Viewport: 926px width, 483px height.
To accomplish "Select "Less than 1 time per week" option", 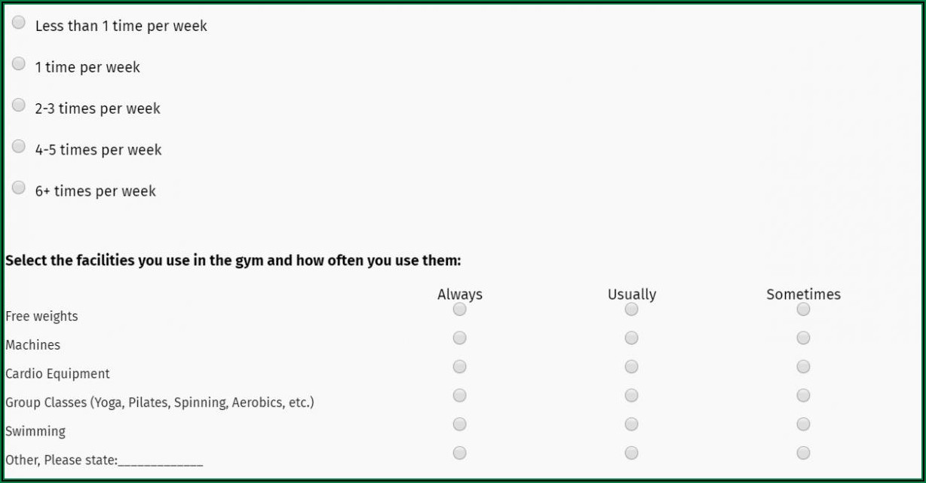I will [x=19, y=23].
